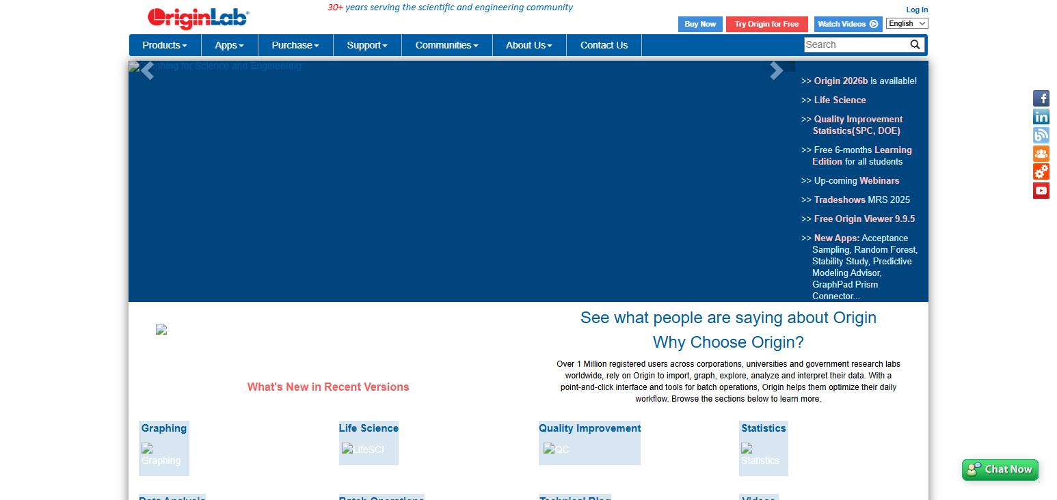Click the LifeSCI tile image
The height and width of the screenshot is (500, 1057).
coord(363,449)
